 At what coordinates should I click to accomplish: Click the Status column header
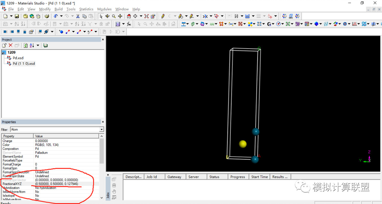pyautogui.click(x=214, y=177)
